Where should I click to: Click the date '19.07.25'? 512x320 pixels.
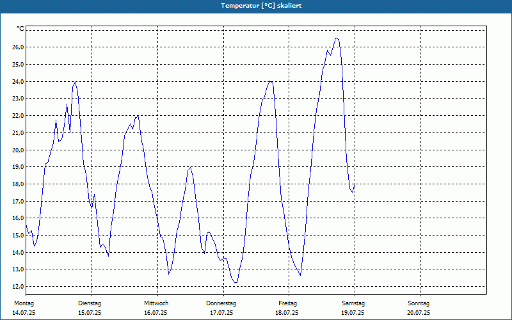(x=353, y=313)
